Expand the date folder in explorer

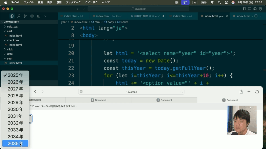pyautogui.click(x=10, y=54)
